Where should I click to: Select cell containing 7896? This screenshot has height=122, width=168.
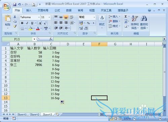[35, 65]
